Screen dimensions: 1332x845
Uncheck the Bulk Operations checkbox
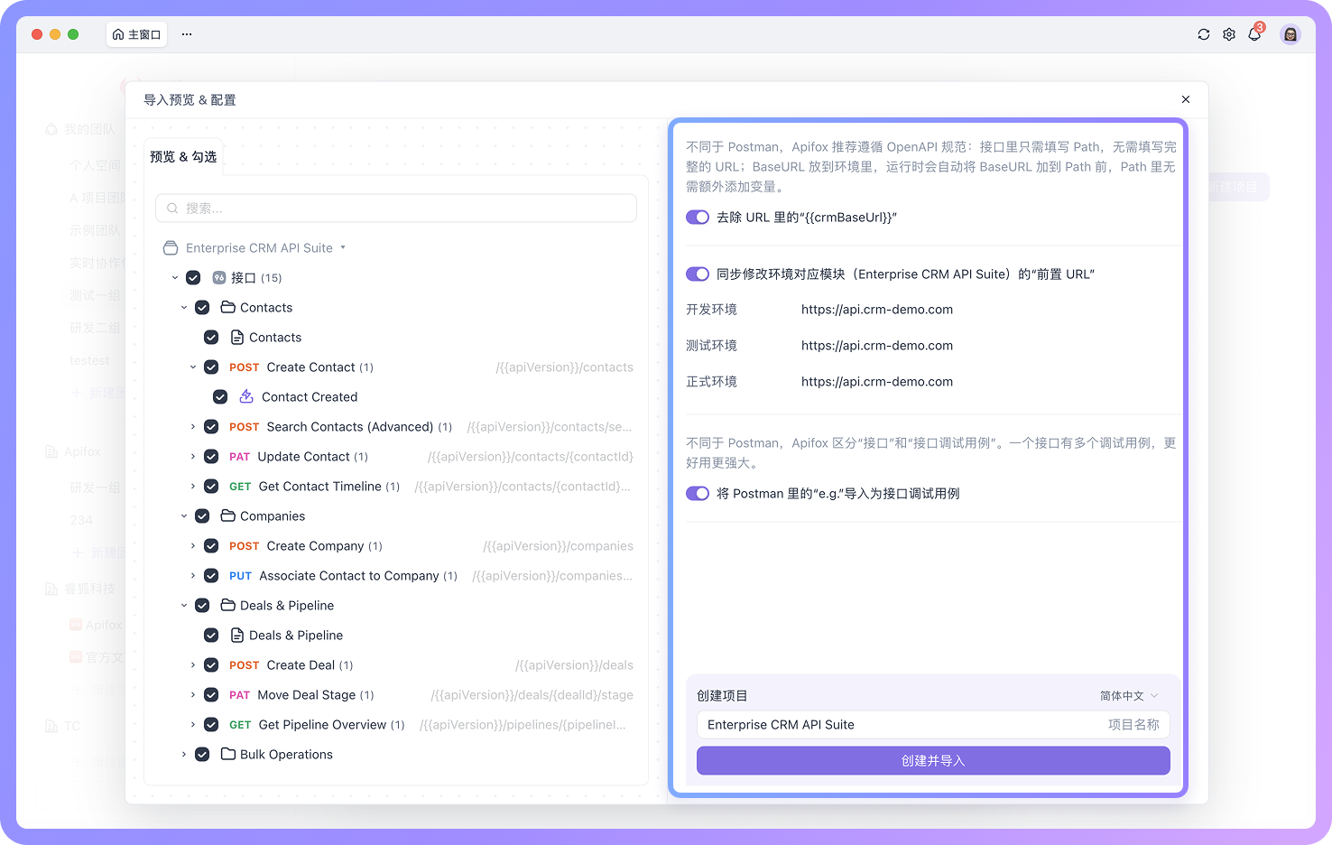202,754
